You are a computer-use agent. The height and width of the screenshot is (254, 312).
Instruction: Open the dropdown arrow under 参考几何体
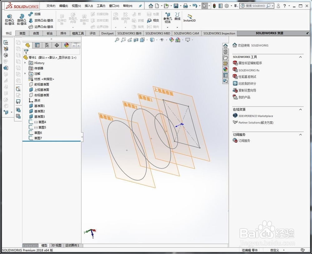168,27
